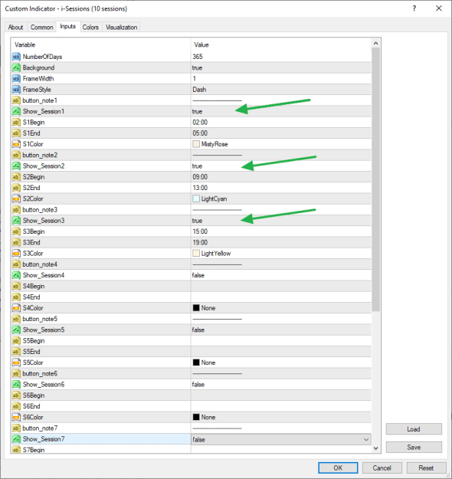Open the Colors tab
This screenshot has height=479, width=452.
pyautogui.click(x=90, y=27)
